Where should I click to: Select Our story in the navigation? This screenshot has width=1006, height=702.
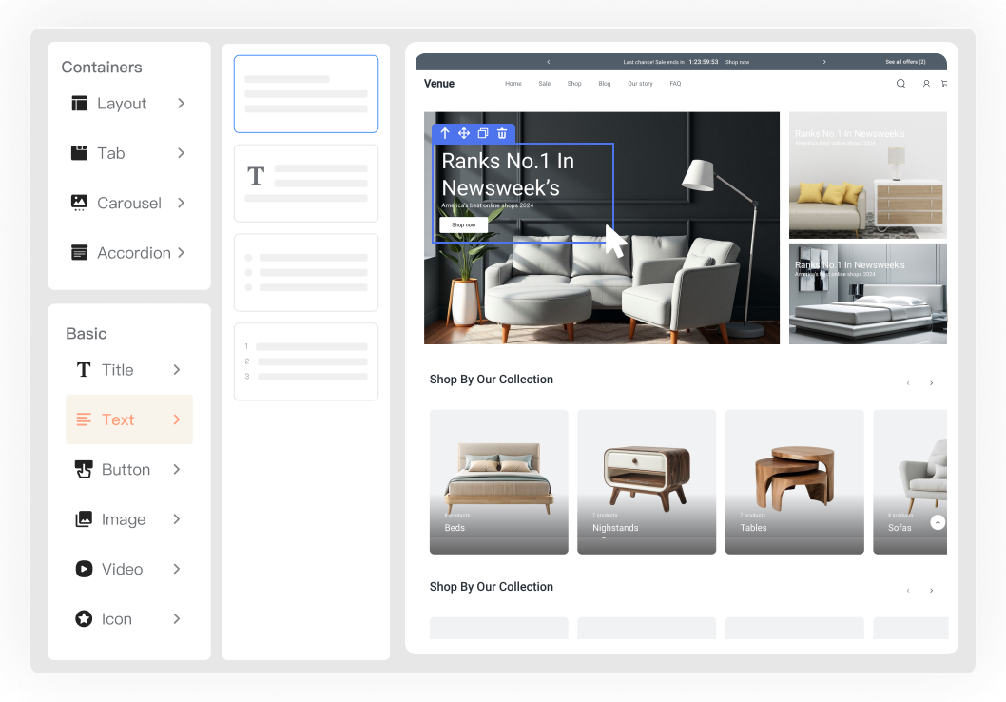coord(640,84)
